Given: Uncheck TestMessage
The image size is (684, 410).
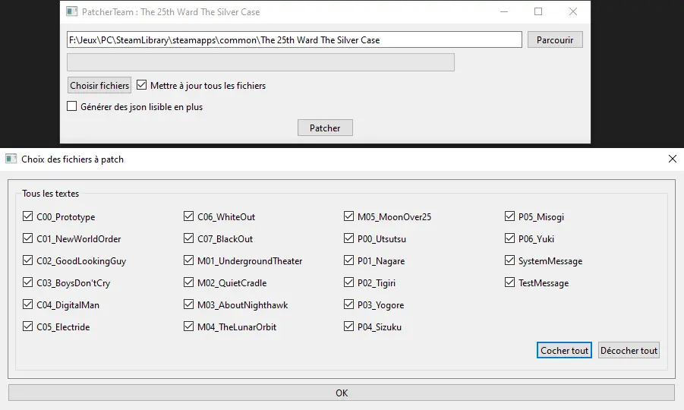Looking at the screenshot, I should coord(509,282).
